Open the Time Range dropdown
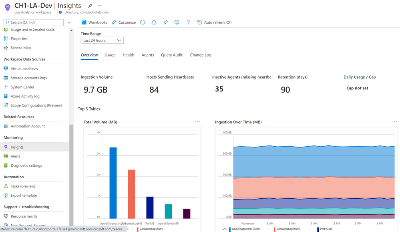The height and width of the screenshot is (232, 400). click(102, 40)
